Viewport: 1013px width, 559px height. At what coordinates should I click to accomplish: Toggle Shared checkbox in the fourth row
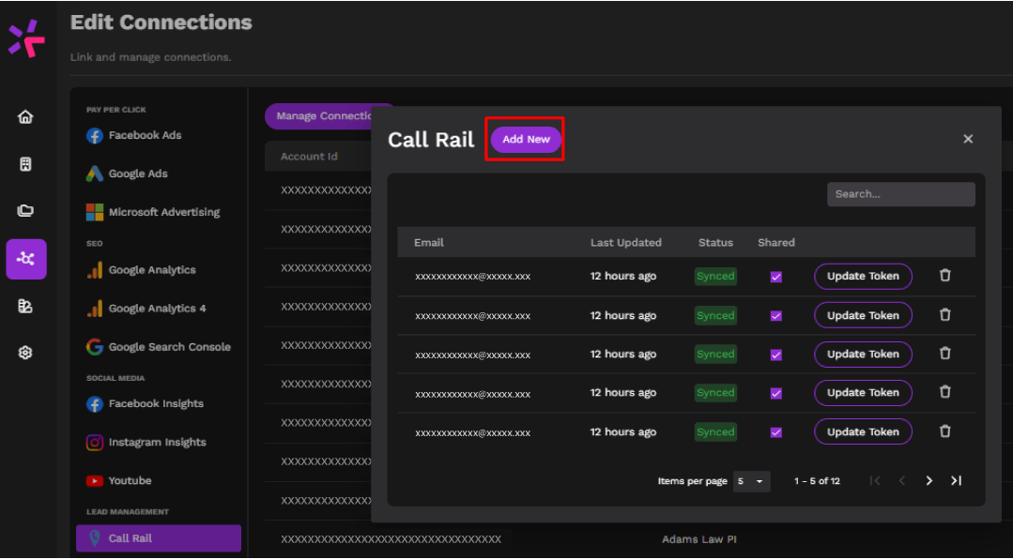click(775, 393)
